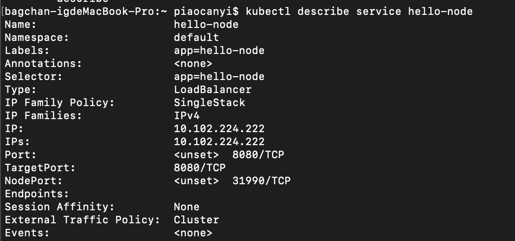Click the TargetPort 8080/TCP value
This screenshot has width=515, height=241.
(x=200, y=167)
